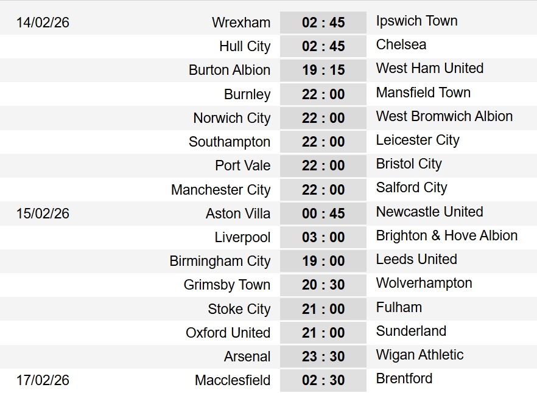The width and height of the screenshot is (537, 393).
Task: Select Brighton & Hove Albion
Action: pyautogui.click(x=446, y=235)
